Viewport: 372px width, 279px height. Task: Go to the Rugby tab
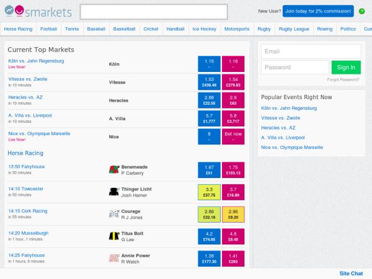[x=264, y=29]
